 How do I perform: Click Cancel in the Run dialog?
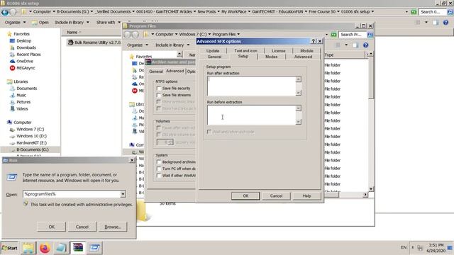coord(82,227)
